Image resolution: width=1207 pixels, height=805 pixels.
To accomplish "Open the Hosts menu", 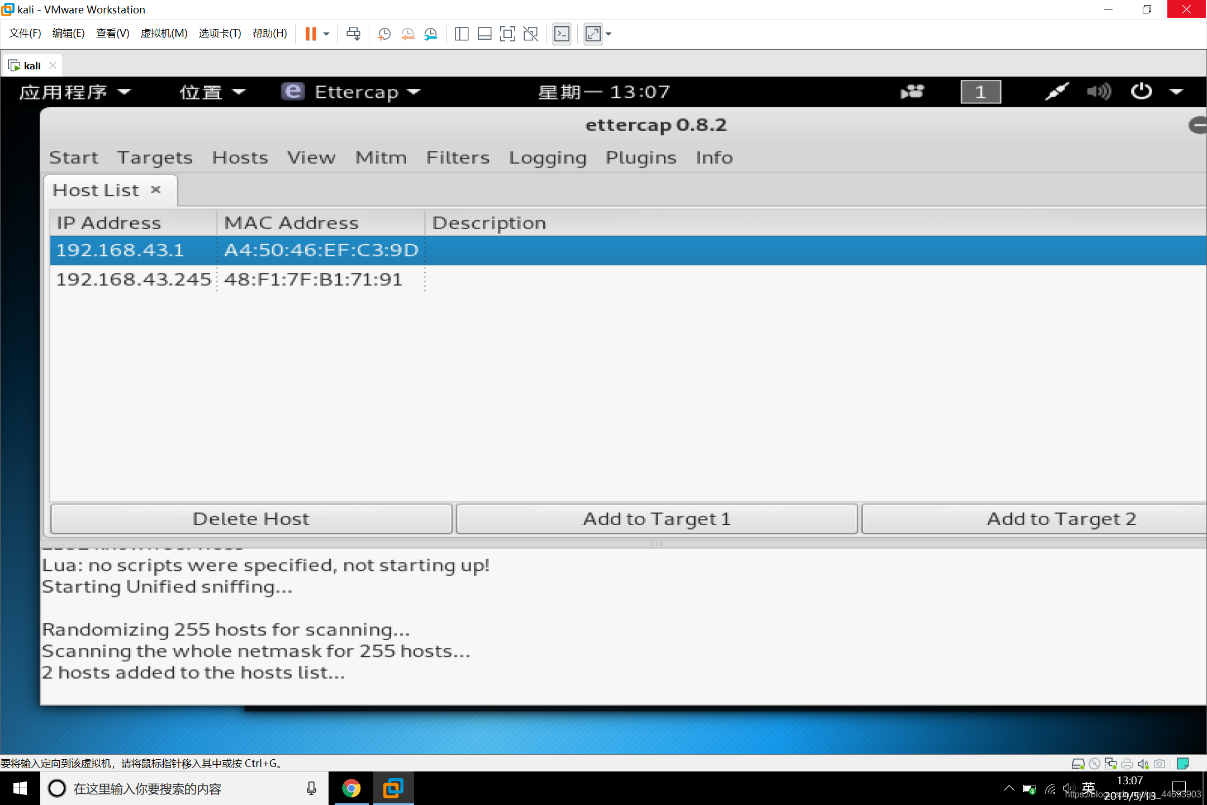I will tap(239, 157).
